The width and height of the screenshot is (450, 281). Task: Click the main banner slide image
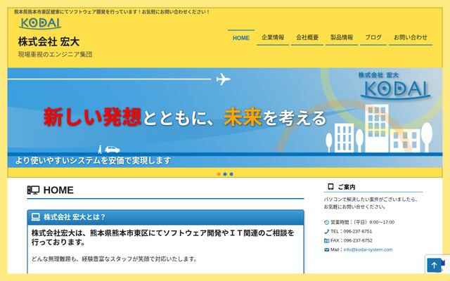(225, 117)
